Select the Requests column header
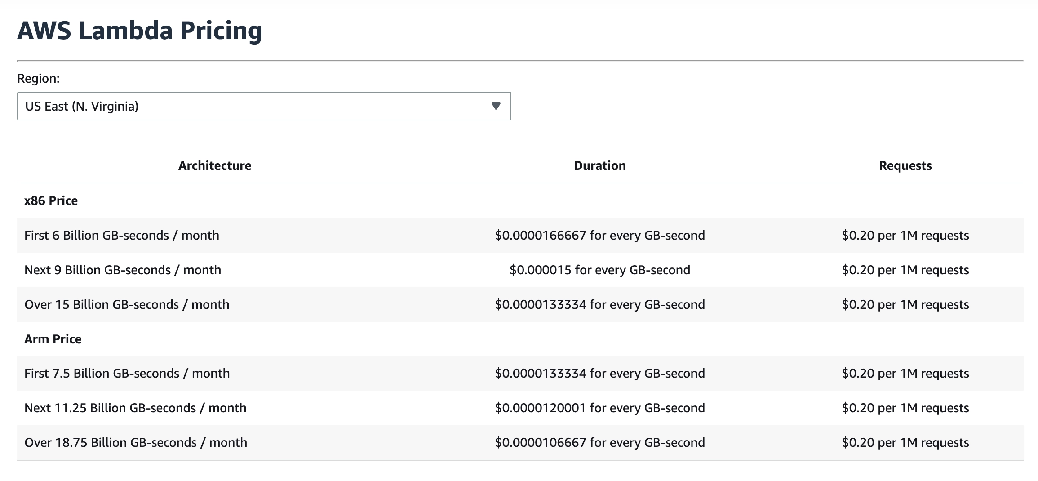The image size is (1038, 481). click(905, 165)
